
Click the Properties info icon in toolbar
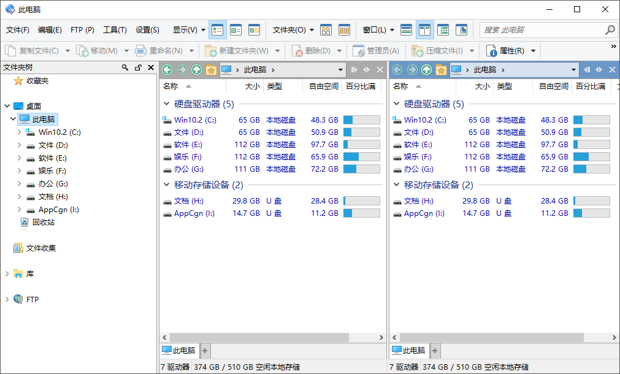coord(491,51)
